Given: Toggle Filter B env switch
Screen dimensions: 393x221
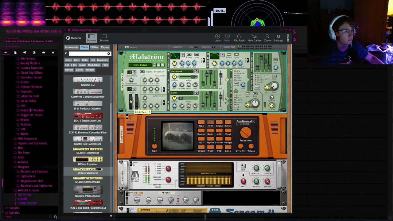Looking at the screenshot, I should coord(248,94).
